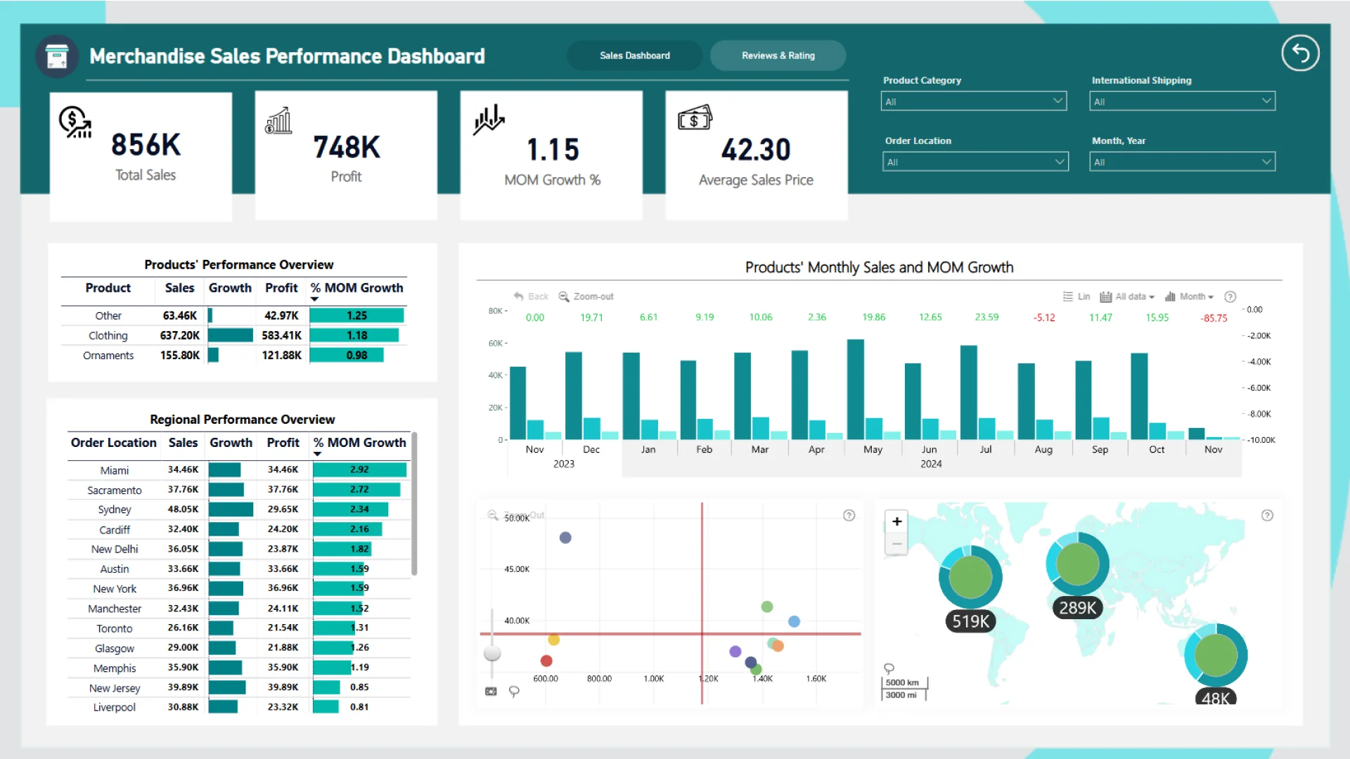Click the MOM Growth trend icon
This screenshot has height=759, width=1350.
pyautogui.click(x=489, y=119)
